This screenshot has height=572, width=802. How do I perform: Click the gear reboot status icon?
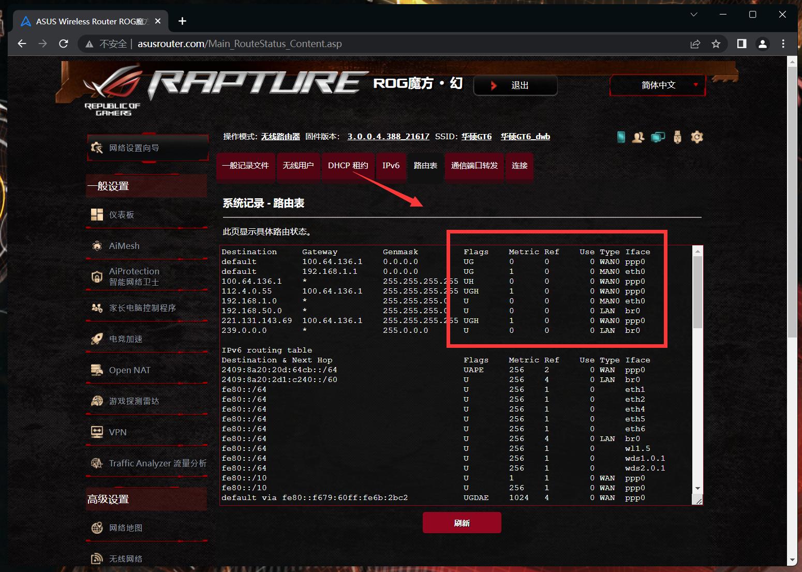(x=697, y=137)
